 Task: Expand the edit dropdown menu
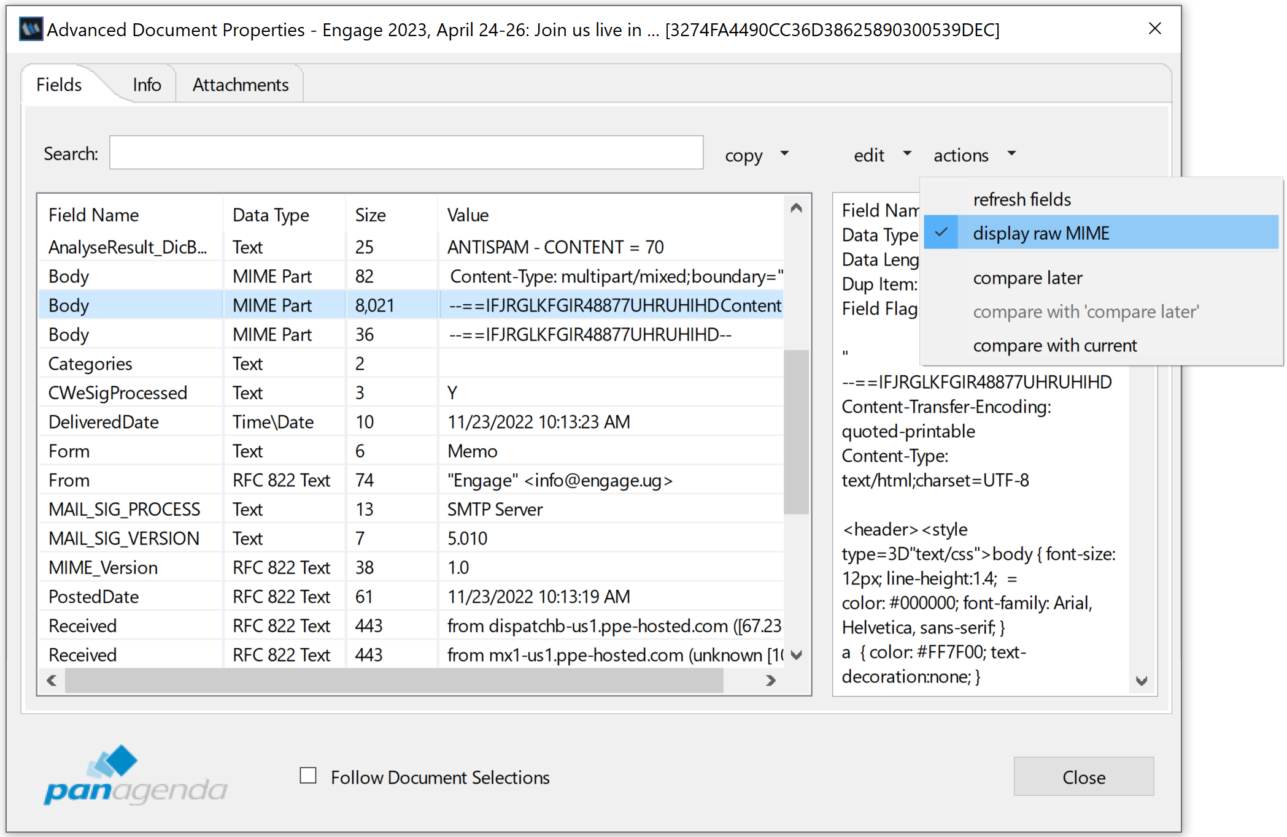coord(881,155)
